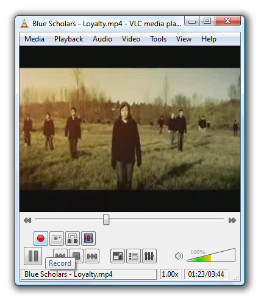Click the Blue Scholars title in status bar
Screen dimensions: 261x306
click(x=89, y=274)
